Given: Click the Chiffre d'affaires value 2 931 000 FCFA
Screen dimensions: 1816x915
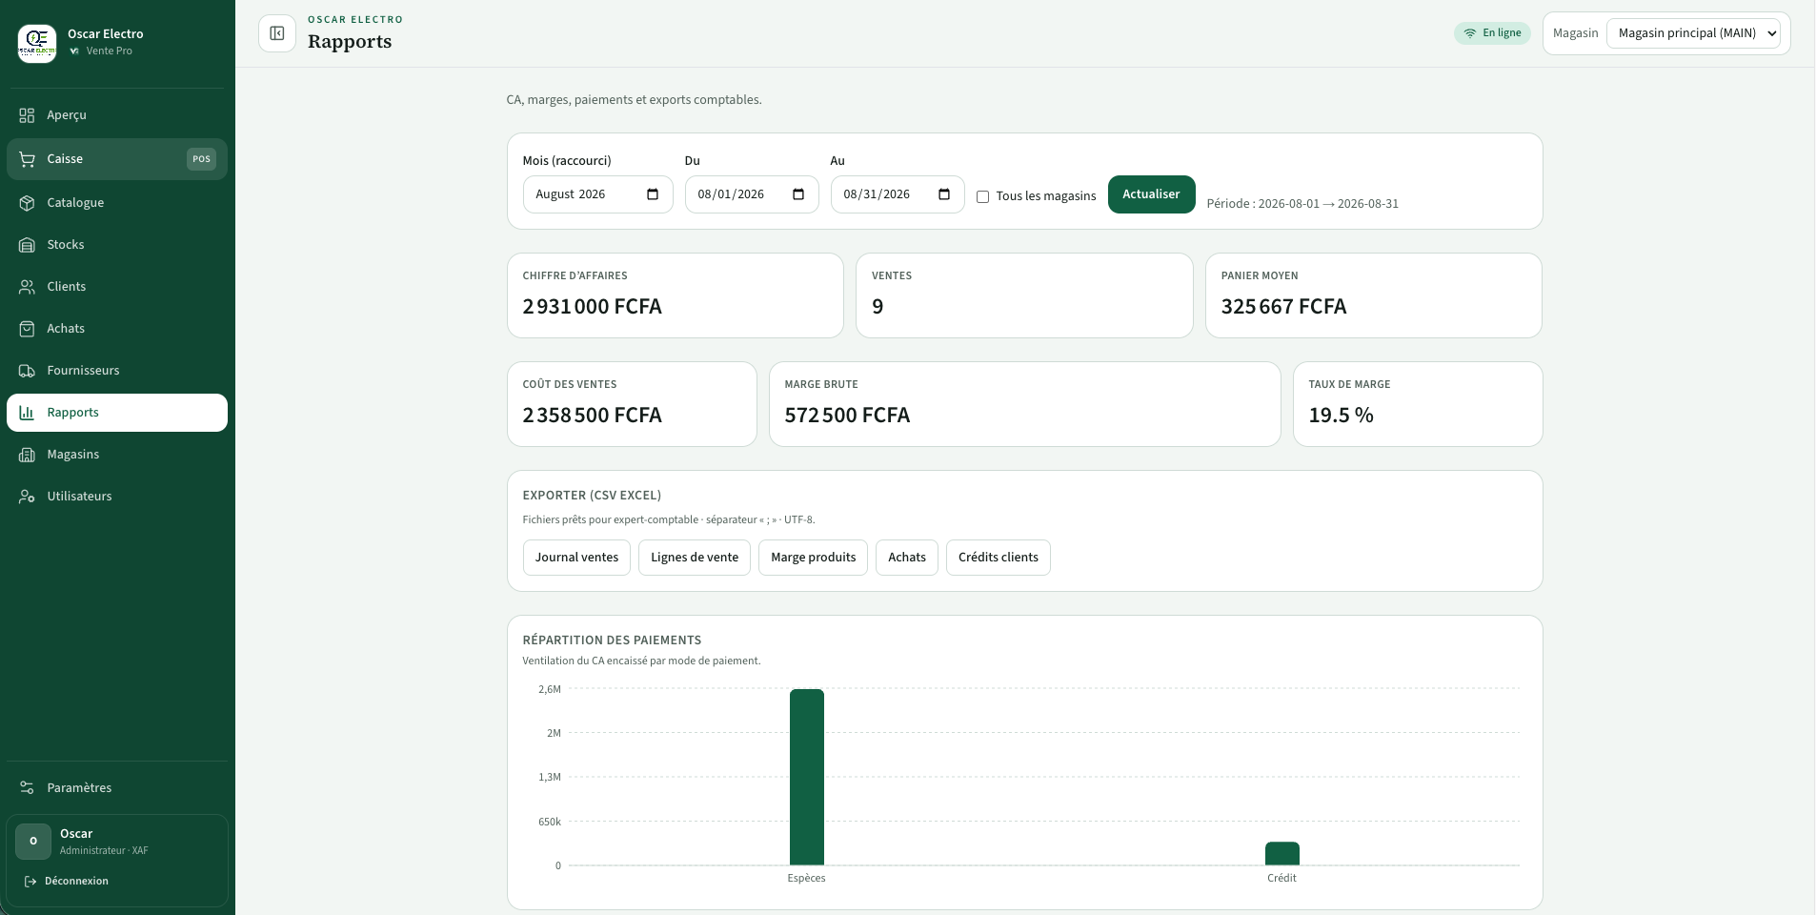Looking at the screenshot, I should [592, 307].
